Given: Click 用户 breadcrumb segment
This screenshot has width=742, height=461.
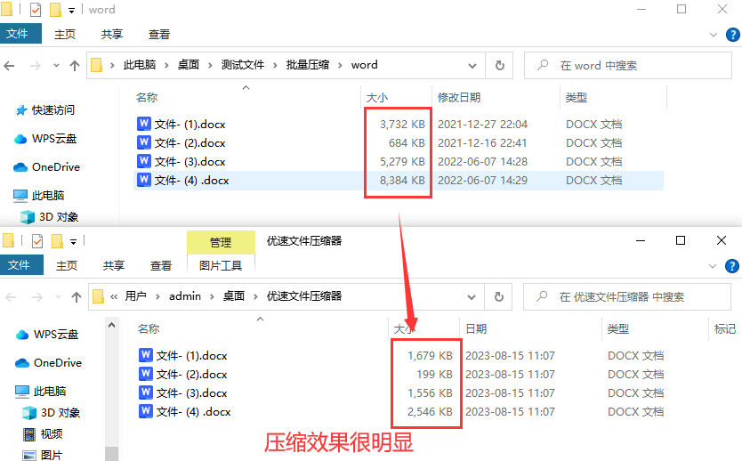Looking at the screenshot, I should tap(136, 296).
